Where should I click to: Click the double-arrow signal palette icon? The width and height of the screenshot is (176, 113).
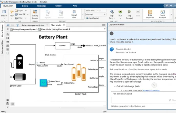8,42
